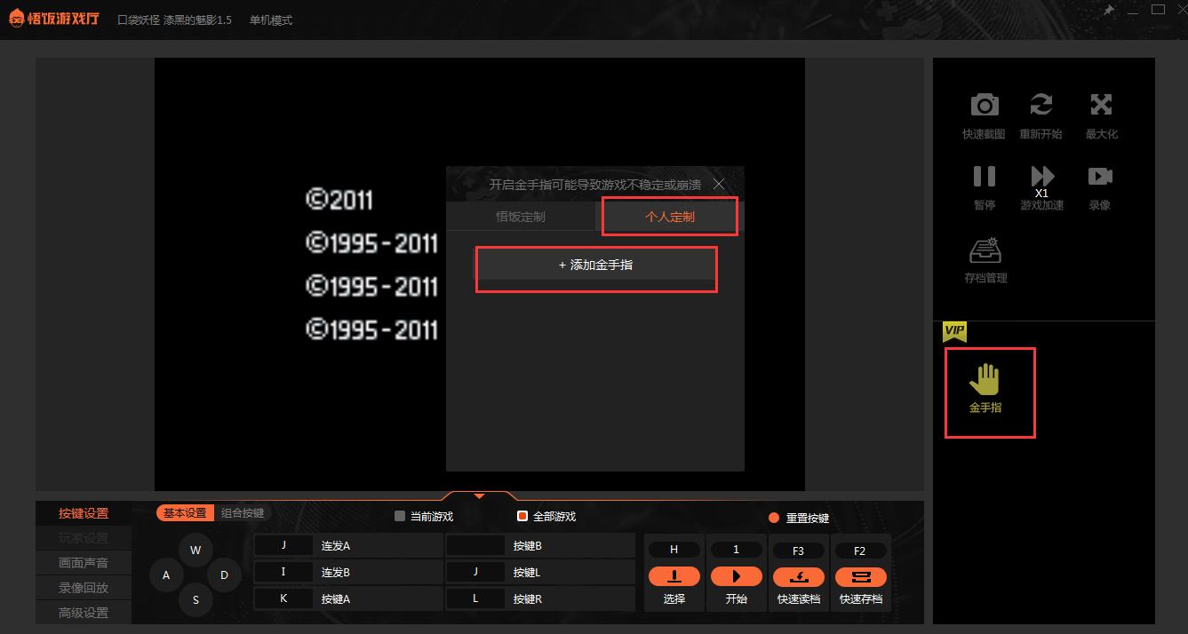Select 全部游戏 option
This screenshot has height=634, width=1188.
point(546,516)
